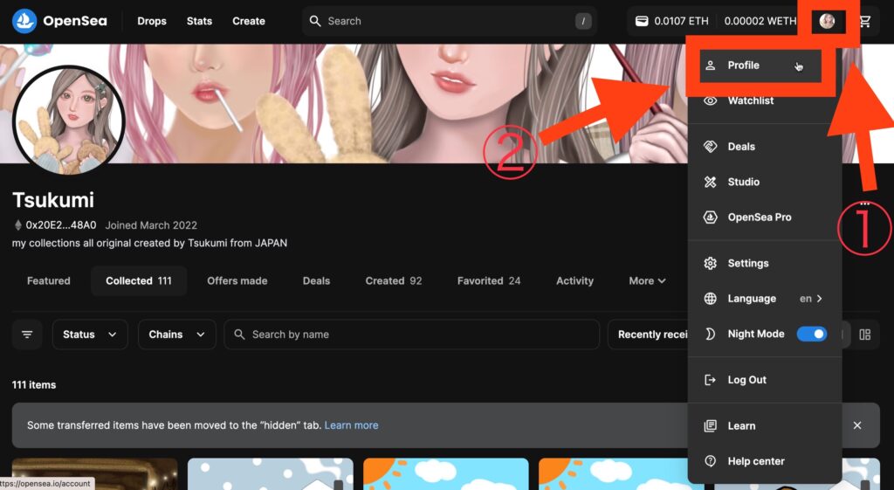This screenshot has height=490, width=894.
Task: Open Create in the header navigation
Action: point(249,21)
